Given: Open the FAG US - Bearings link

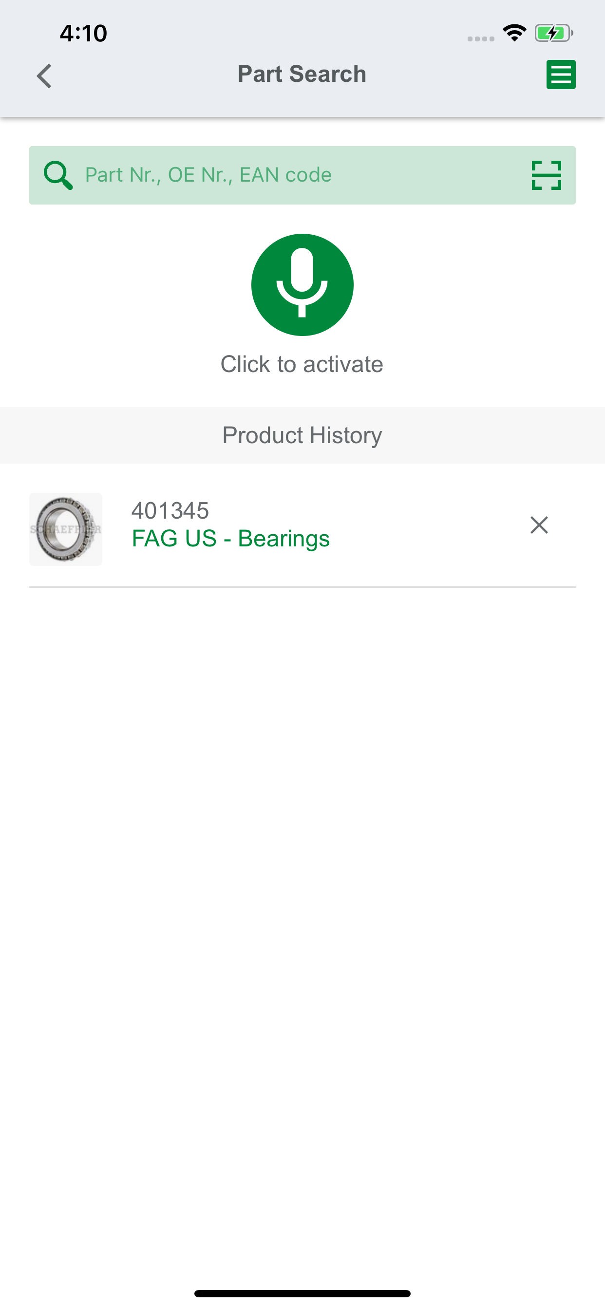Looking at the screenshot, I should click(x=230, y=539).
